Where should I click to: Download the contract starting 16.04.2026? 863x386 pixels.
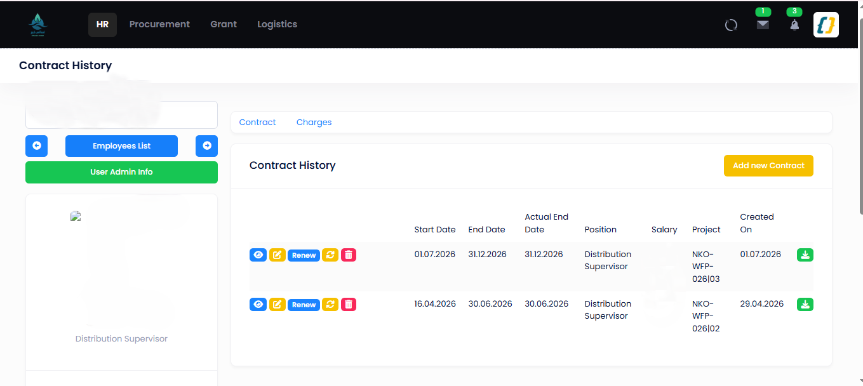pyautogui.click(x=805, y=304)
